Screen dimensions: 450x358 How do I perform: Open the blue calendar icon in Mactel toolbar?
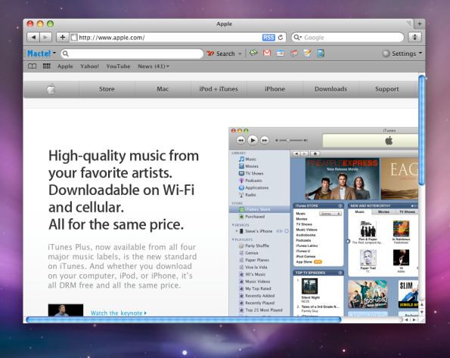tap(280, 54)
